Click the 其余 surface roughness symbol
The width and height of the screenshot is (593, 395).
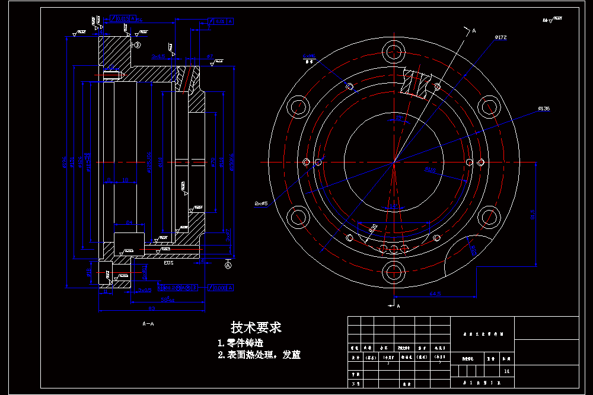click(x=553, y=20)
